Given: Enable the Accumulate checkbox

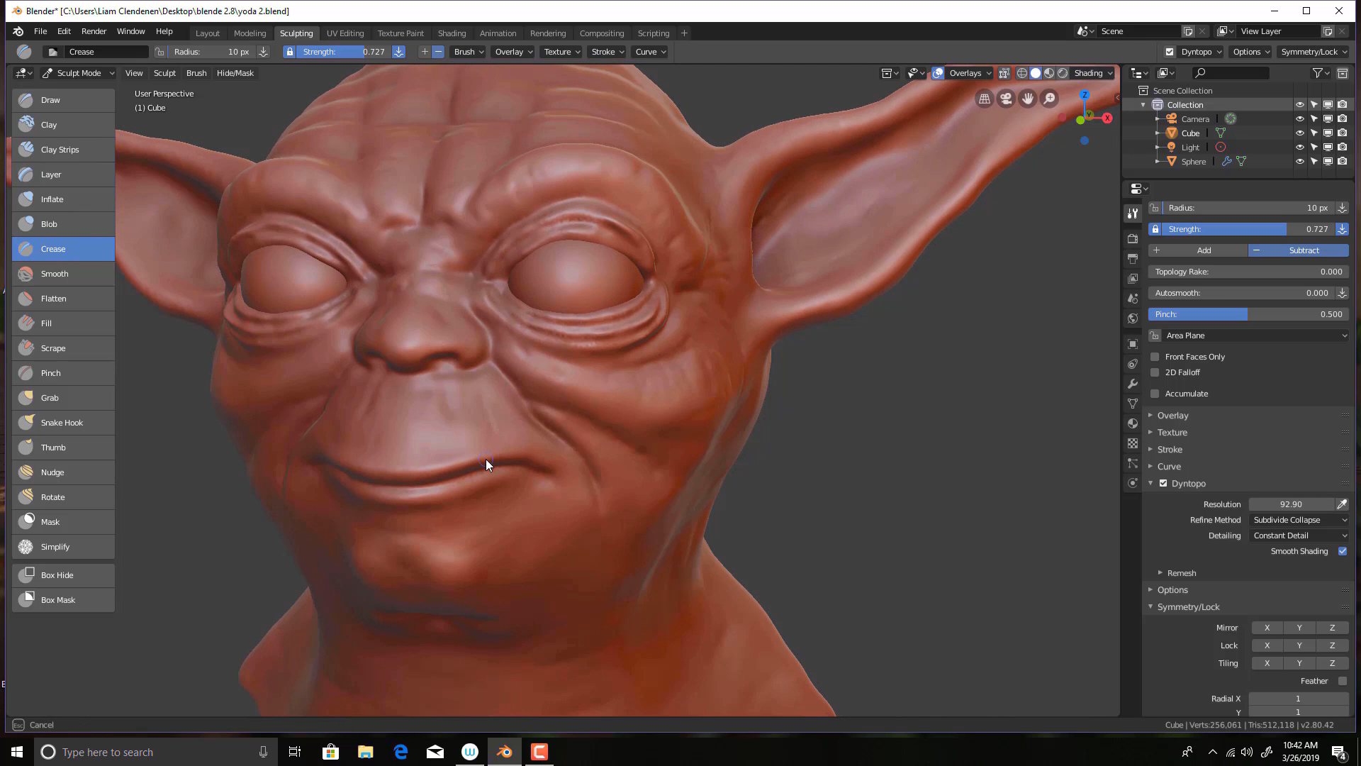Looking at the screenshot, I should point(1155,394).
